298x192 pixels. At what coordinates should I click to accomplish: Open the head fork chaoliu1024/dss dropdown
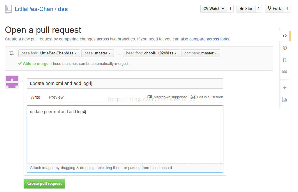pyautogui.click(x=151, y=53)
